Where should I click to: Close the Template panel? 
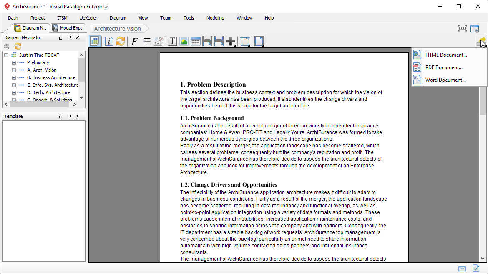click(78, 116)
